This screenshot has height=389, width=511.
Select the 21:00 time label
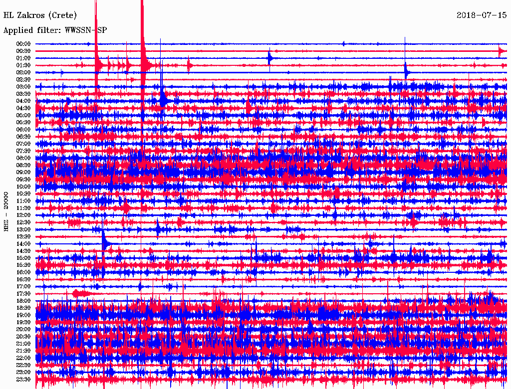pyautogui.click(x=23, y=344)
